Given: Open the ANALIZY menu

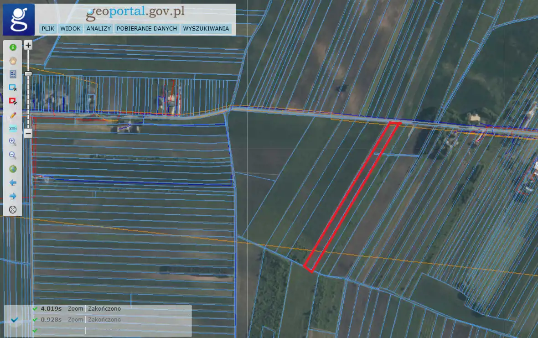Looking at the screenshot, I should point(98,29).
